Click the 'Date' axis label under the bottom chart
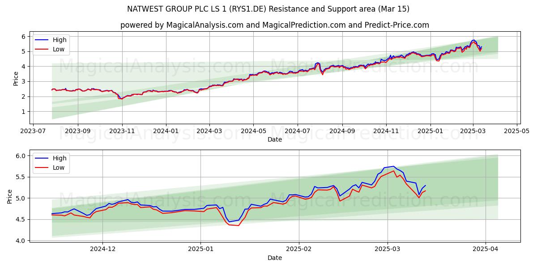This screenshot has height=268, width=537. [x=274, y=258]
